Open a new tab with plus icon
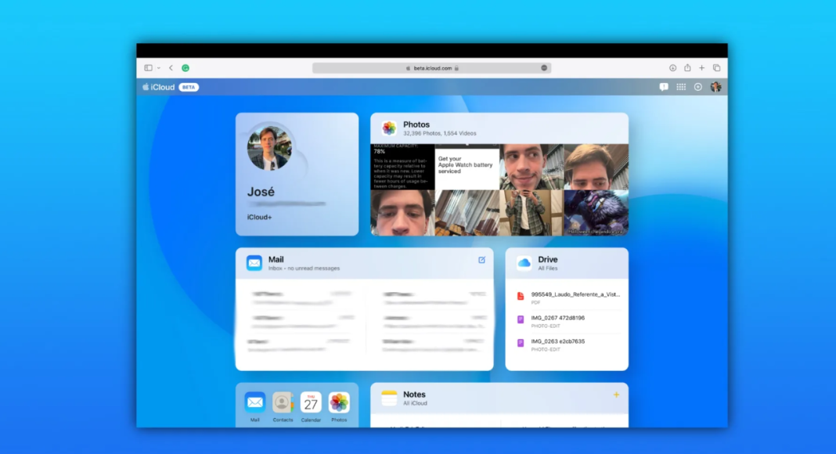 click(701, 67)
